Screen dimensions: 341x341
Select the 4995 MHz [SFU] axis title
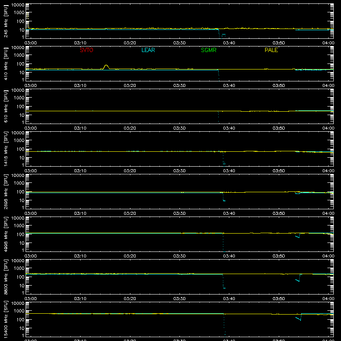6,234
